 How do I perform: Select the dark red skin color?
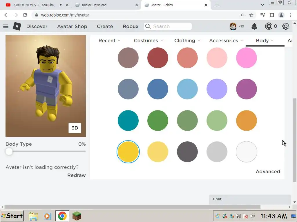pyautogui.click(x=158, y=58)
